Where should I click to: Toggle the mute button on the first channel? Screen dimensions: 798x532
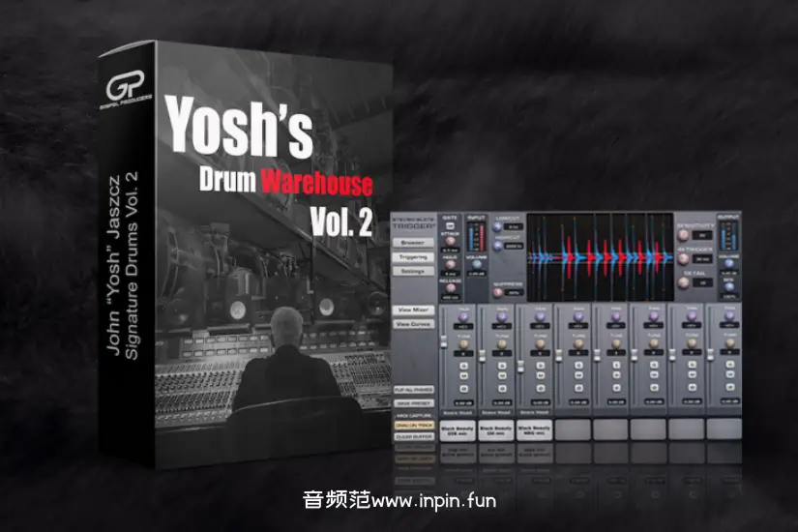tap(463, 375)
